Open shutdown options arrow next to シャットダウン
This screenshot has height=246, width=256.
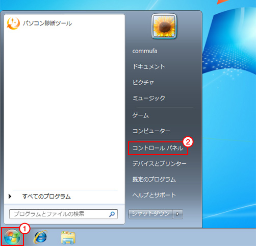click(177, 214)
